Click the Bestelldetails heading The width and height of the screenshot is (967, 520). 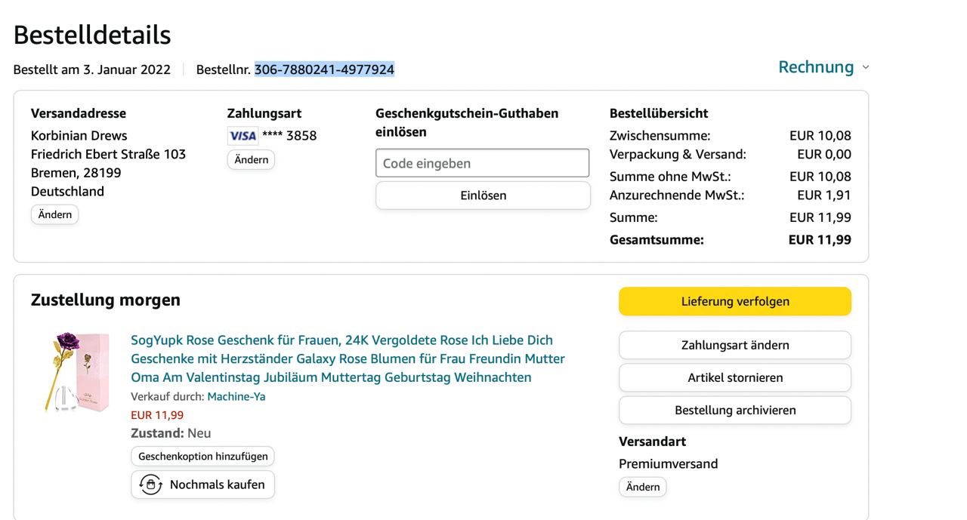pos(92,35)
